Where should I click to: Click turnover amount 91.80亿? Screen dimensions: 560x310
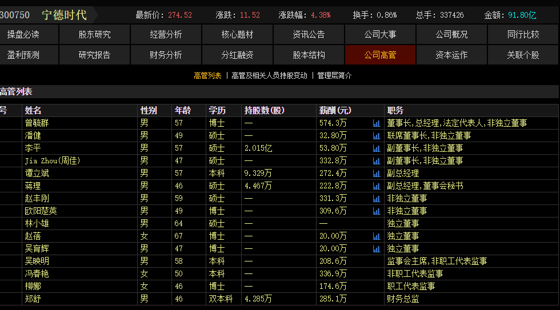(x=522, y=15)
